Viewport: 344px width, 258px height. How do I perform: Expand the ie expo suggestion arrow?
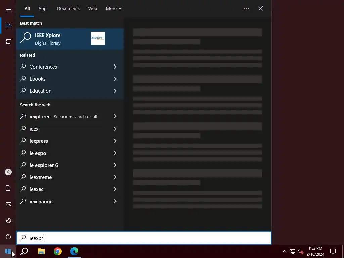[115, 153]
